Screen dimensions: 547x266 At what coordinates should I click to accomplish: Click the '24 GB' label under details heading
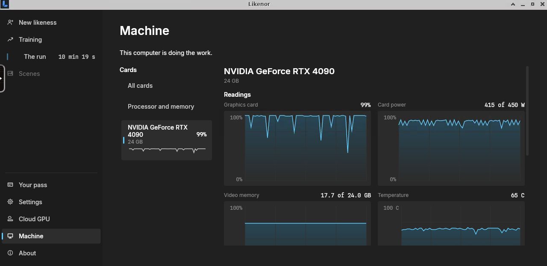click(231, 81)
